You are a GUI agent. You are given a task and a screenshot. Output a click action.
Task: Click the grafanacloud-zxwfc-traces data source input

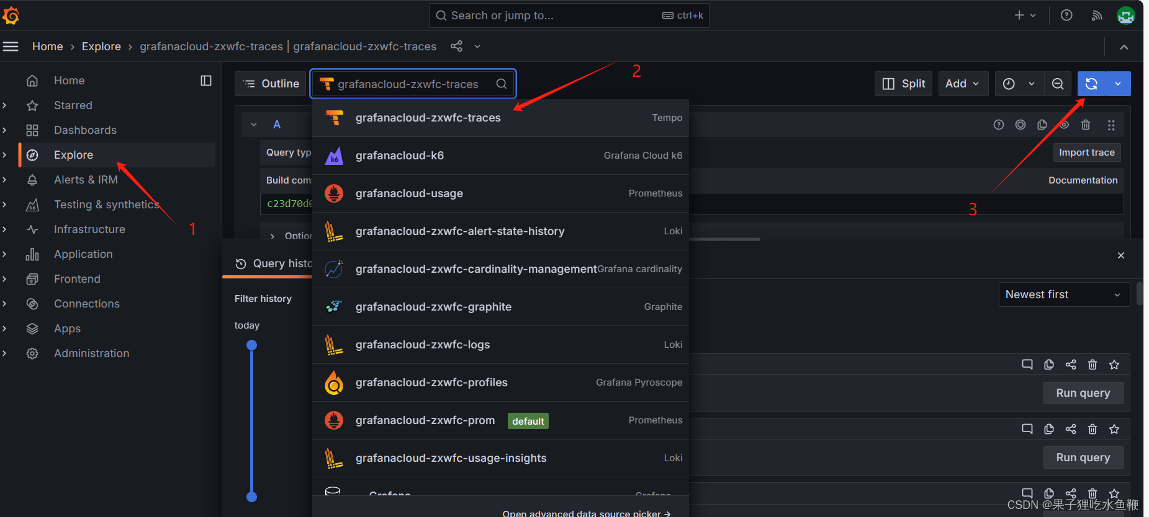(x=413, y=84)
